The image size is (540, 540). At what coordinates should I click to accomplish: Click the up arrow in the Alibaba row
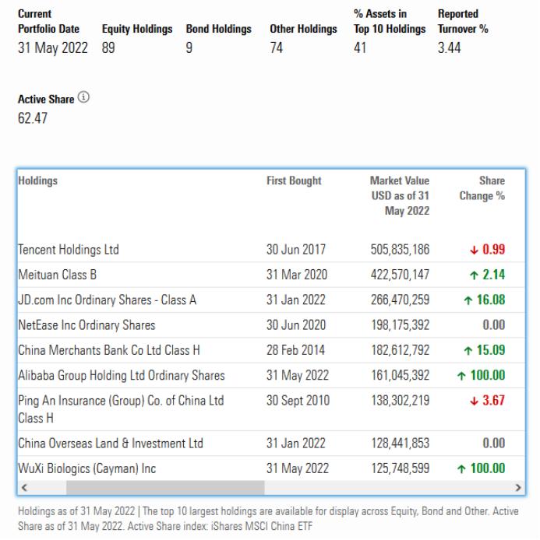click(x=462, y=376)
